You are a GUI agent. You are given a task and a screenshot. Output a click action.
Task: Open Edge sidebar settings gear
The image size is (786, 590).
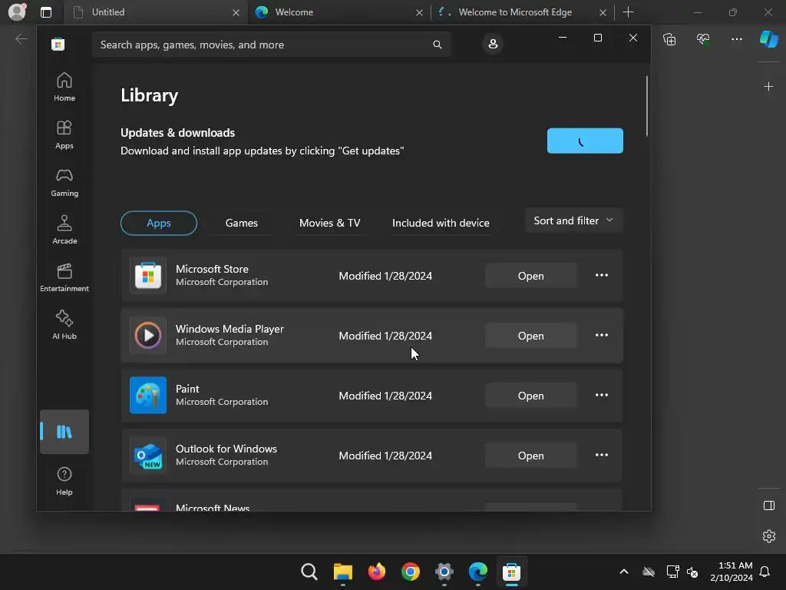pos(768,535)
